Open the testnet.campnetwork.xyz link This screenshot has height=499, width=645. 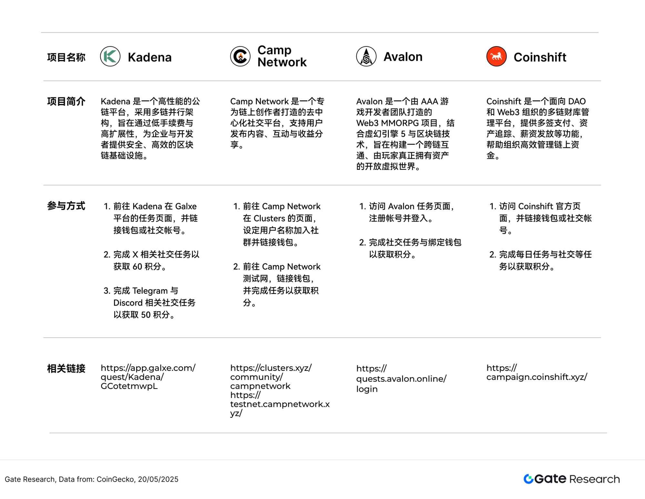pyautogui.click(x=279, y=404)
